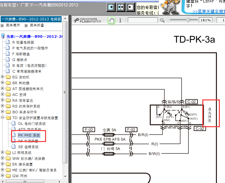Select the FlashPaper text selection tool
The height and width of the screenshot is (183, 225).
pyautogui.click(x=120, y=20)
